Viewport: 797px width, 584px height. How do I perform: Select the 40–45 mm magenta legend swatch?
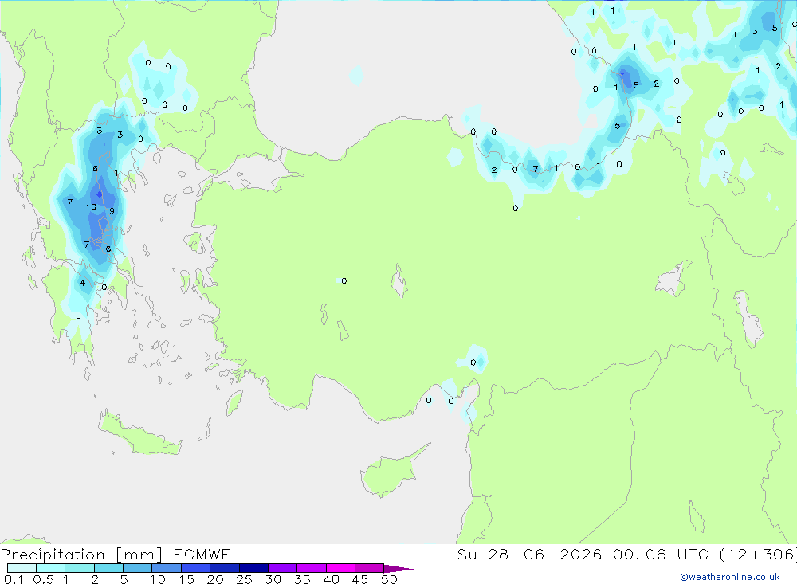[x=340, y=568]
